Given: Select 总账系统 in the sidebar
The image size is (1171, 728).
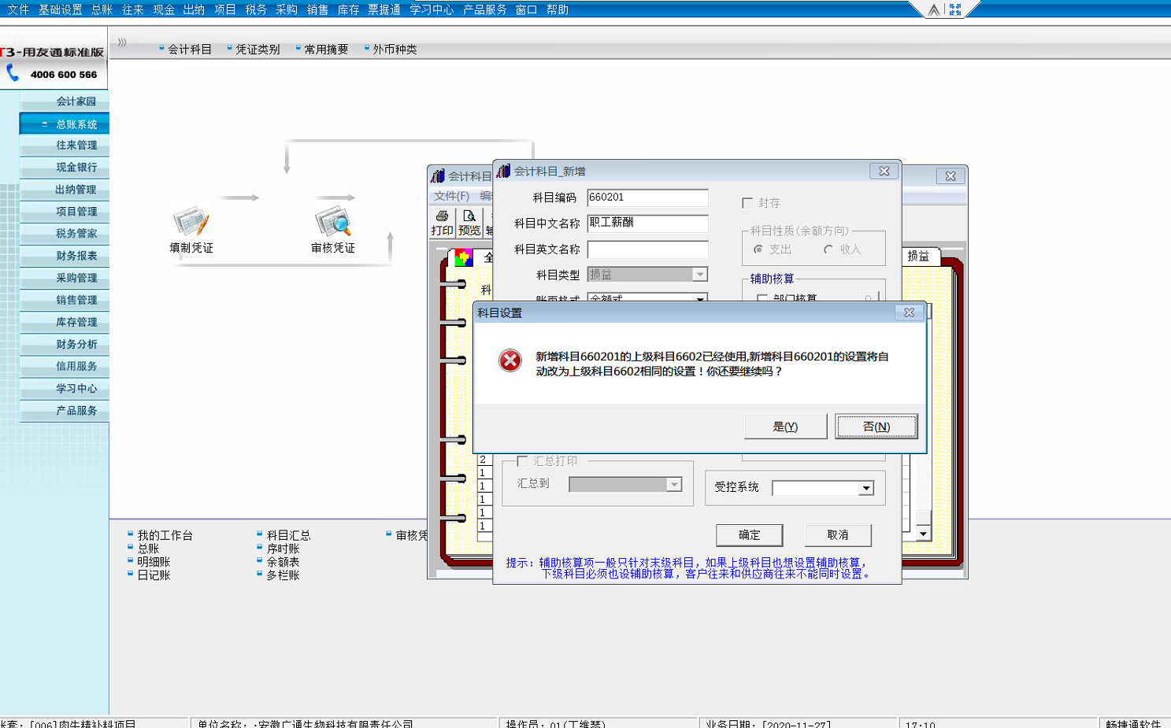Looking at the screenshot, I should click(x=65, y=124).
